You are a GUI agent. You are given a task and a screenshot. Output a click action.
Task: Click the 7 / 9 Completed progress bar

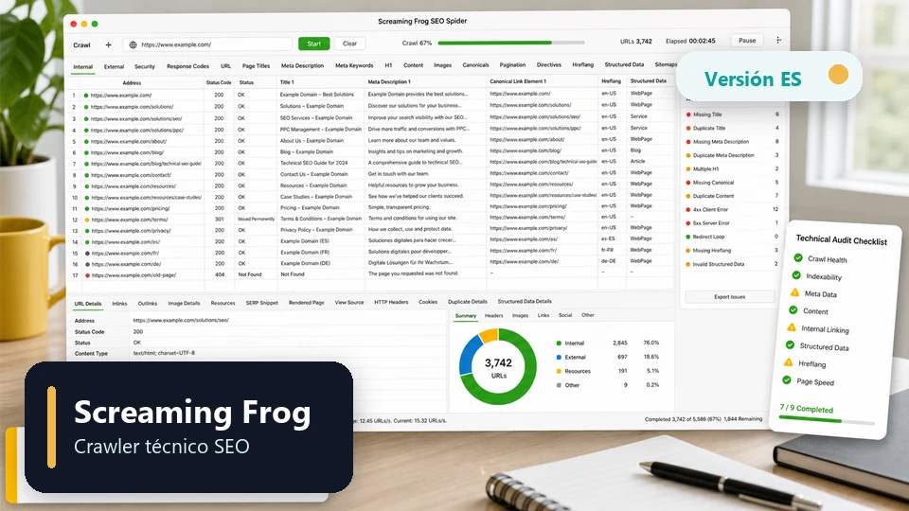(826, 420)
